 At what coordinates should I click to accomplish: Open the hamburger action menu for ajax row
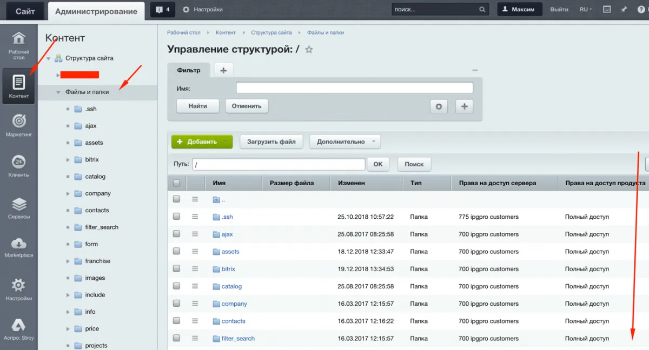pyautogui.click(x=195, y=234)
